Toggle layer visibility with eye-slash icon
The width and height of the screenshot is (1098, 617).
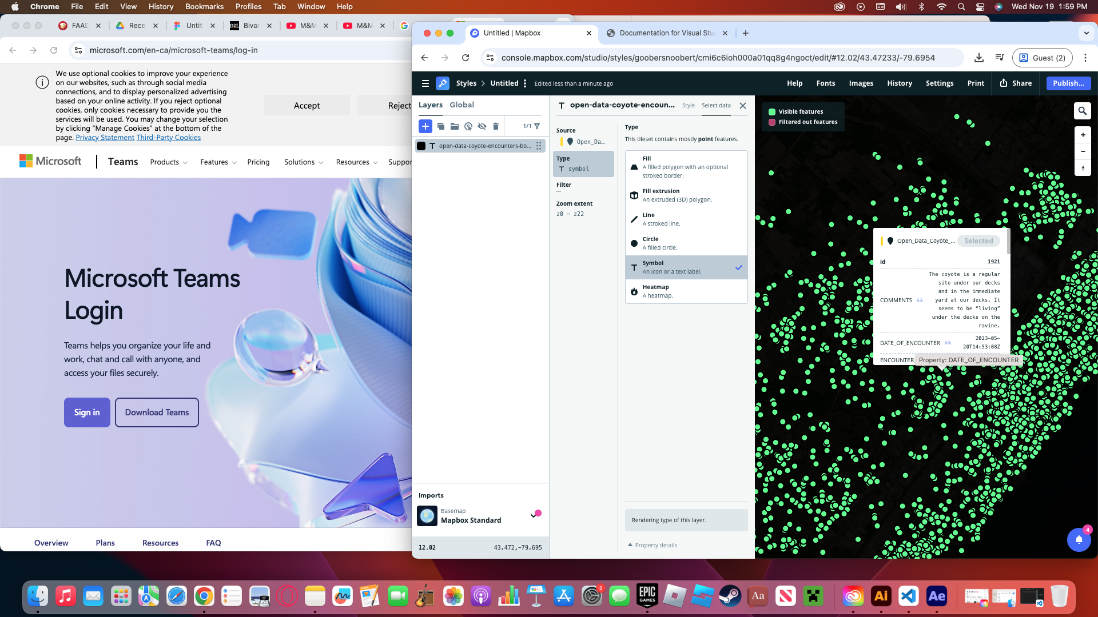pyautogui.click(x=482, y=126)
